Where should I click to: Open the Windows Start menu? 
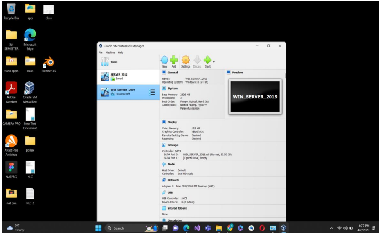point(99,228)
